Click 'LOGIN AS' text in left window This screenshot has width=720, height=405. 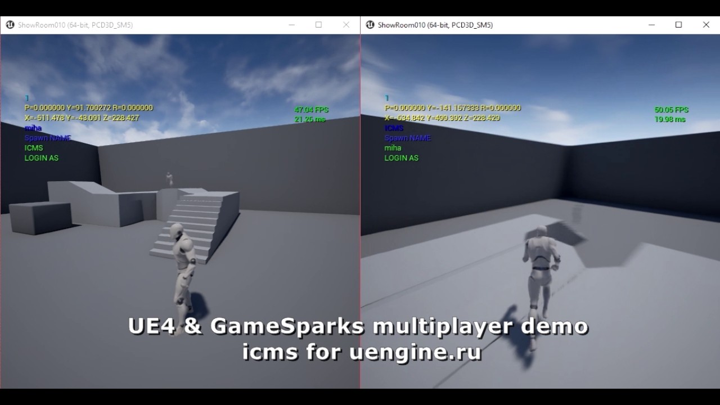[x=42, y=158]
